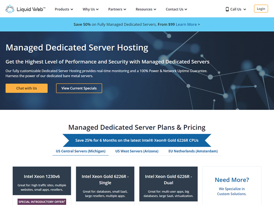Click the Liquid Web wordmark text
This screenshot has height=205, width=274.
click(x=31, y=9)
